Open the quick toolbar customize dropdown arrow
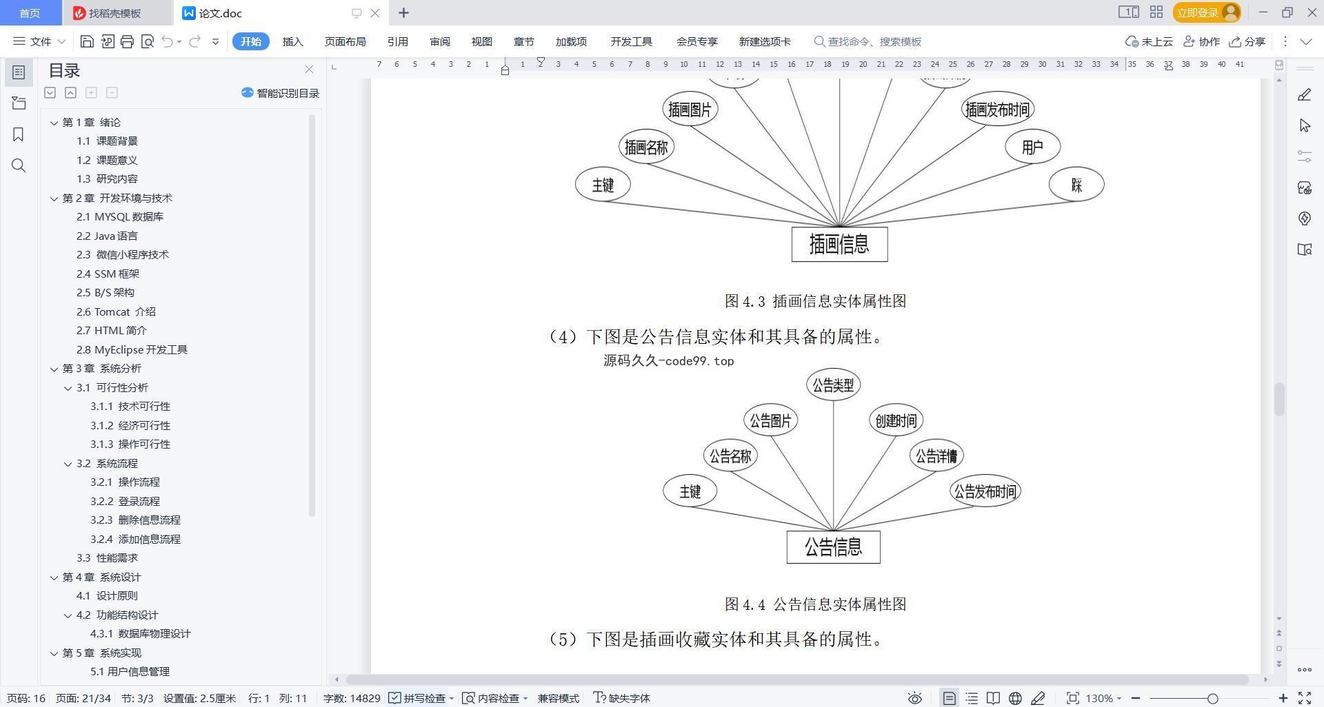 point(215,41)
